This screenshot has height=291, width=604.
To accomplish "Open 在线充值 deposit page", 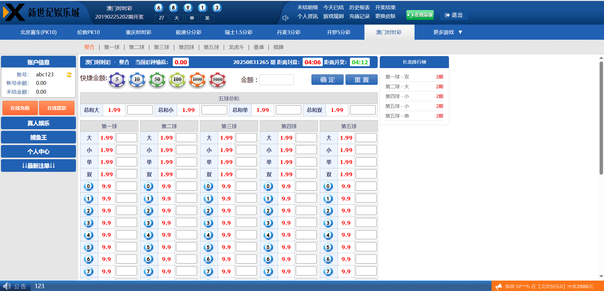I will click(x=20, y=108).
